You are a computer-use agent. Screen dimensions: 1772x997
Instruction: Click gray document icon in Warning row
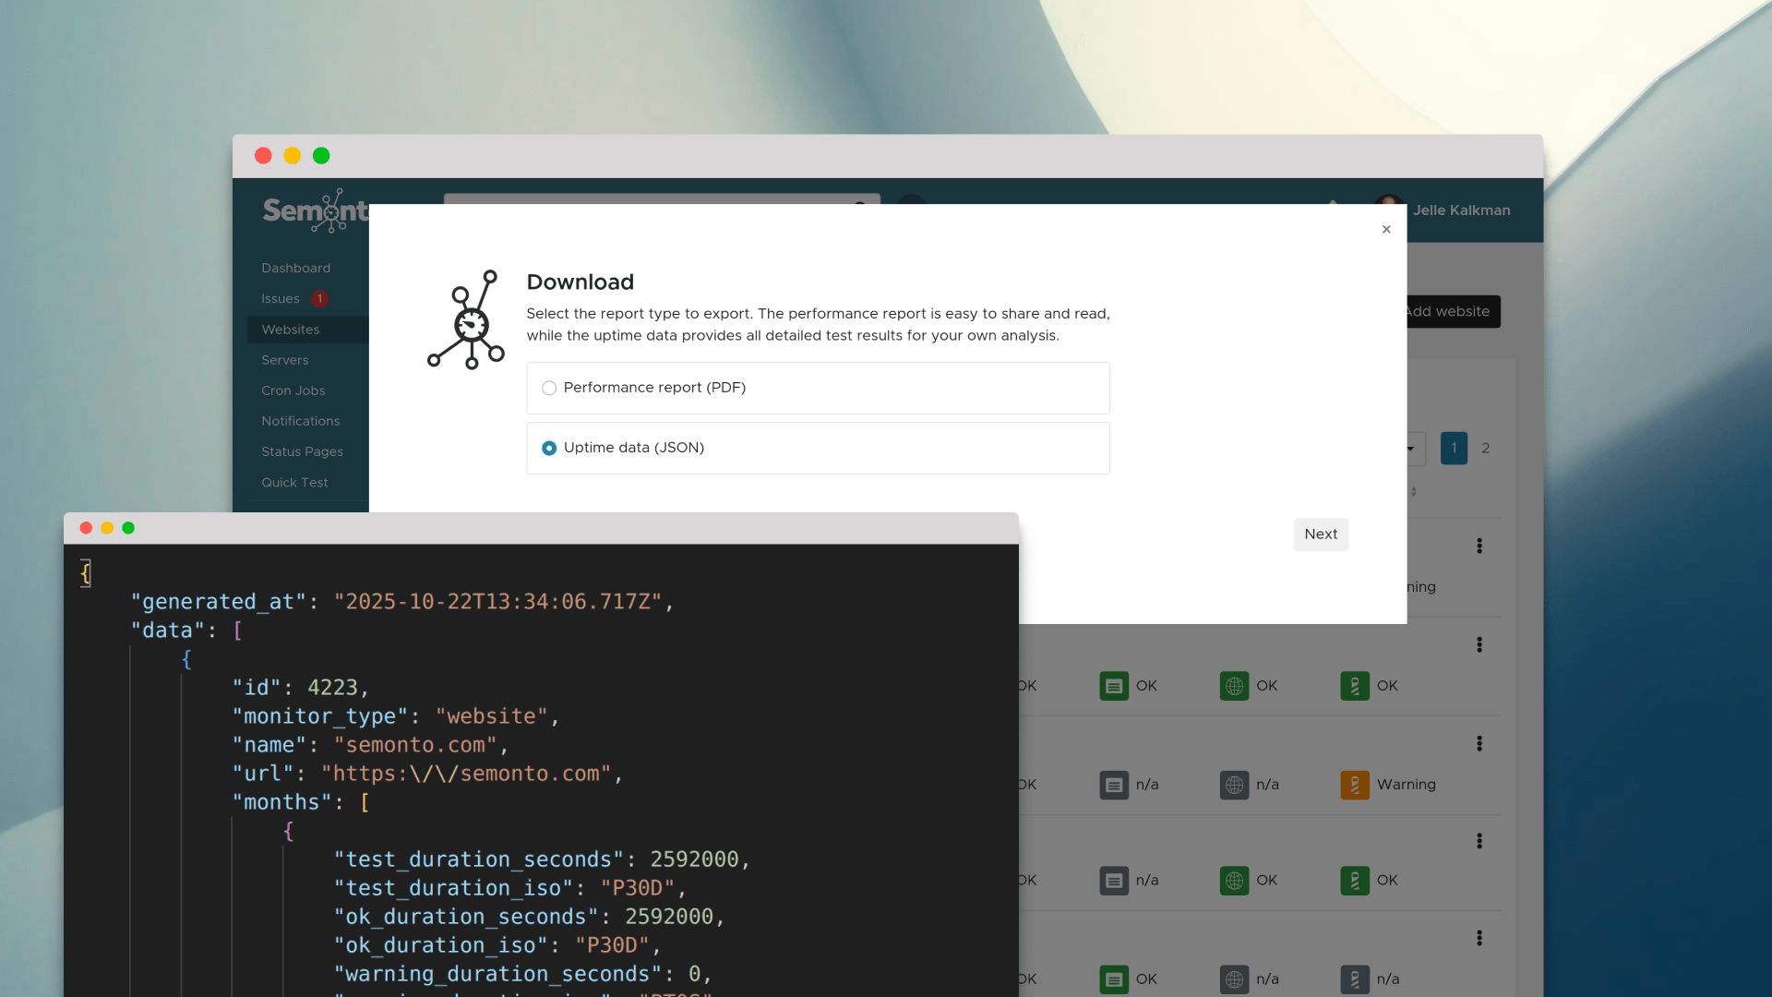click(1114, 785)
